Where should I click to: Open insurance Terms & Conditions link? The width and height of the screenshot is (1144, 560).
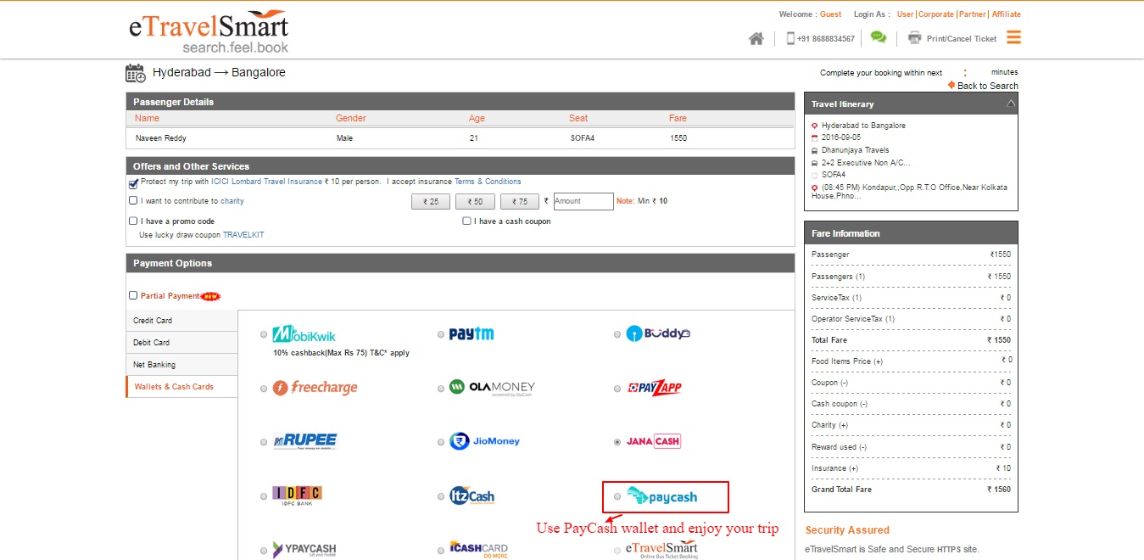pyautogui.click(x=488, y=182)
